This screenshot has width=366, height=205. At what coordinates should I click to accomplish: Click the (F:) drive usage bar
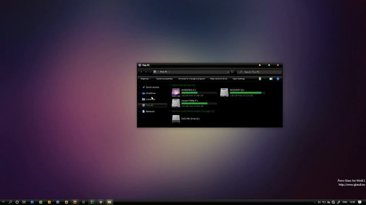coord(199,104)
